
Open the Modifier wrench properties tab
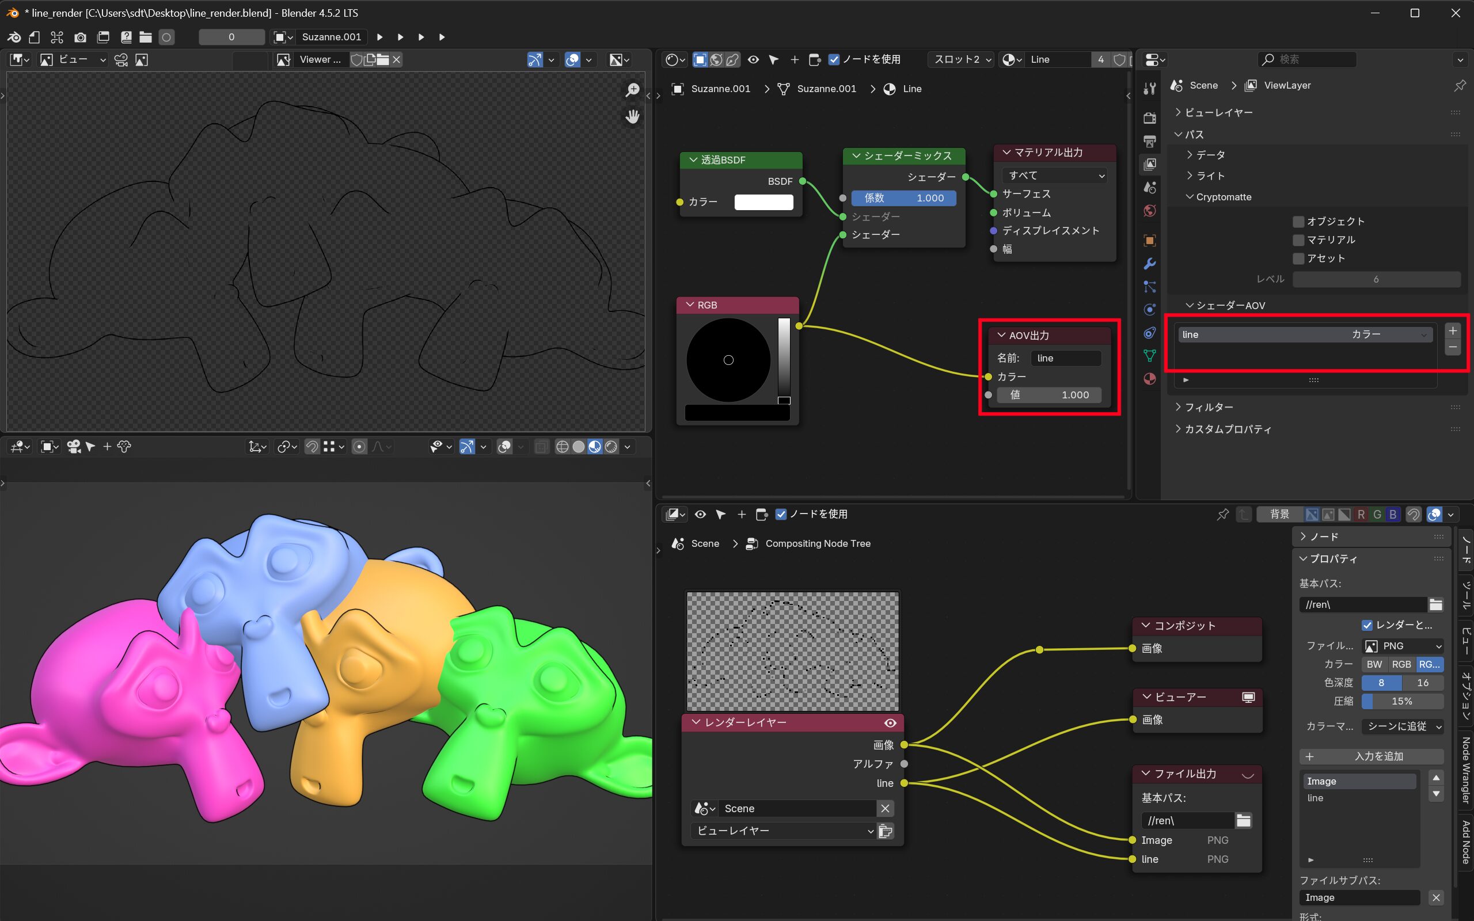(1149, 264)
